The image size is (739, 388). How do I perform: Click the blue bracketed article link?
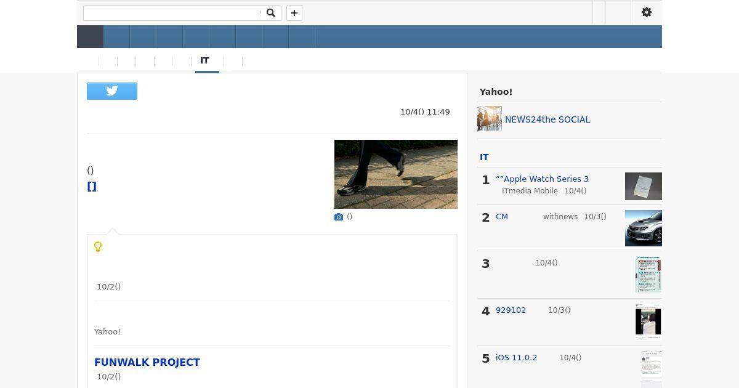[x=92, y=186]
